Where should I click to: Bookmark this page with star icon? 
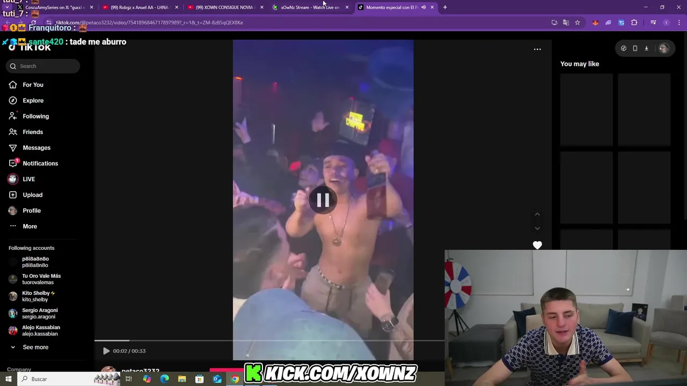point(578,23)
